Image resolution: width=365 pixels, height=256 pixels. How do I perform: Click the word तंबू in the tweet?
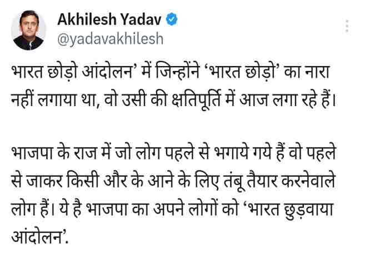point(234,180)
